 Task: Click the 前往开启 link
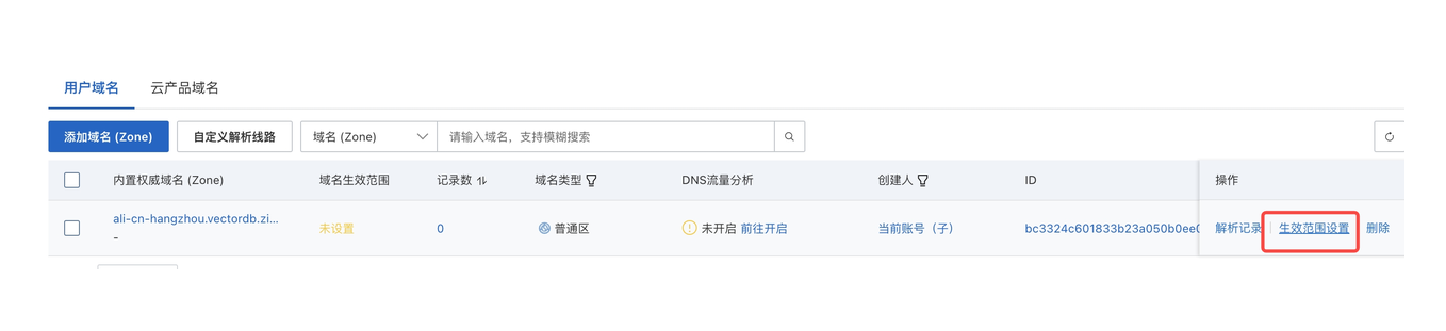[x=763, y=228]
